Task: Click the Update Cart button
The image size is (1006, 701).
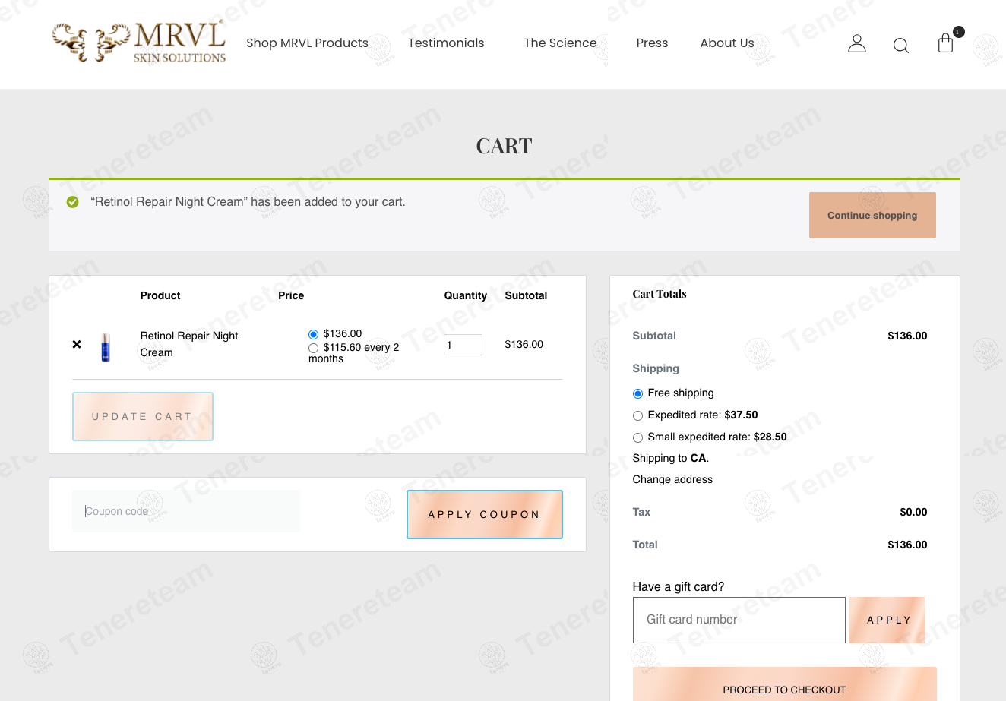Action: pos(143,416)
